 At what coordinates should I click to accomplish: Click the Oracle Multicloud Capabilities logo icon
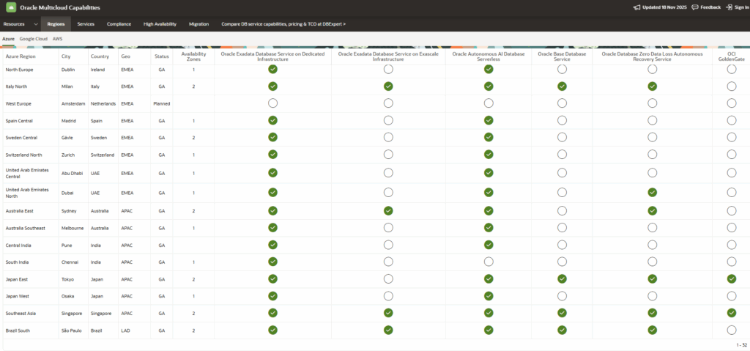coord(10,7)
